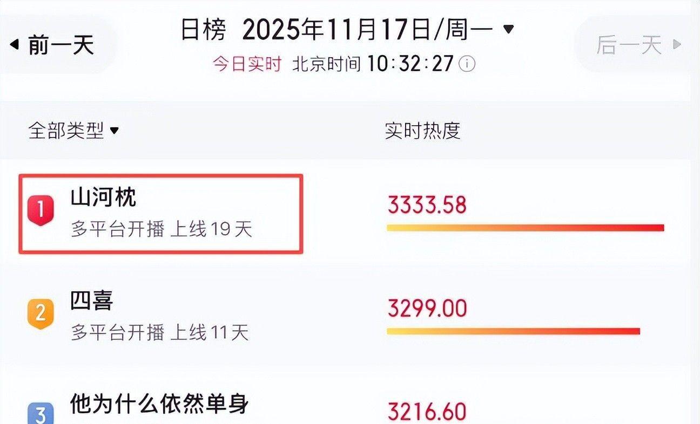Image resolution: width=700 pixels, height=424 pixels.
Task: Click the heat gradient bar under 3333.58
Action: [x=524, y=228]
